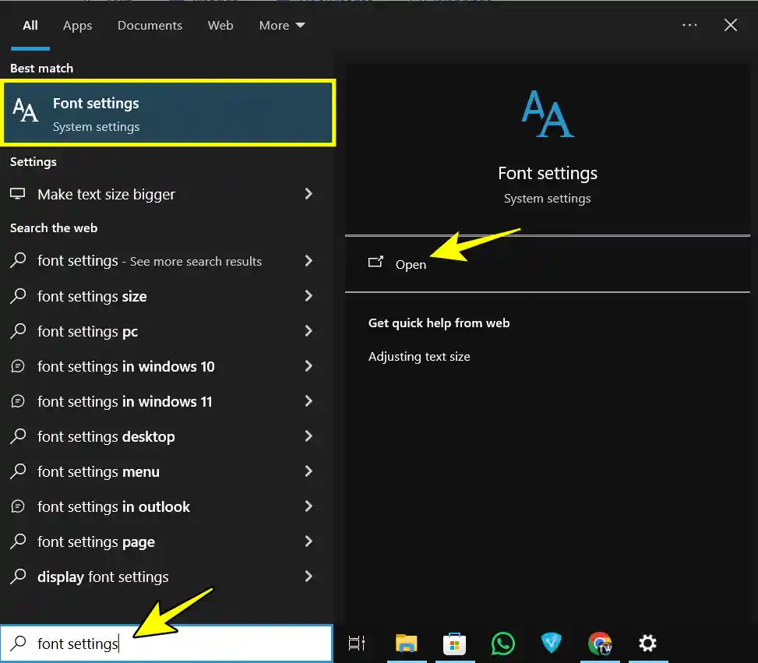Image resolution: width=758 pixels, height=663 pixels.
Task: Launch File Explorer from the taskbar
Action: 405,644
